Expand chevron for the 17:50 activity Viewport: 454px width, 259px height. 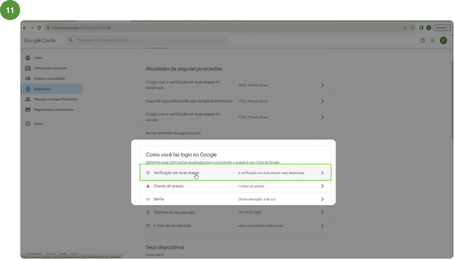click(x=322, y=117)
